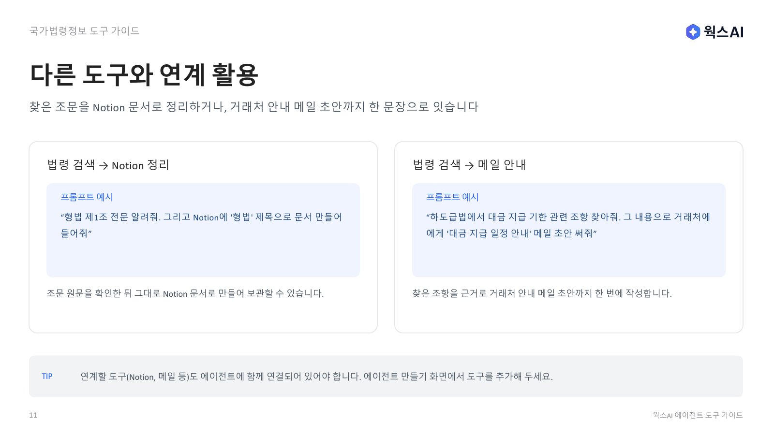The image size is (774, 435).
Task: Click empty area of the Notion prompt box
Action: [x=203, y=259]
